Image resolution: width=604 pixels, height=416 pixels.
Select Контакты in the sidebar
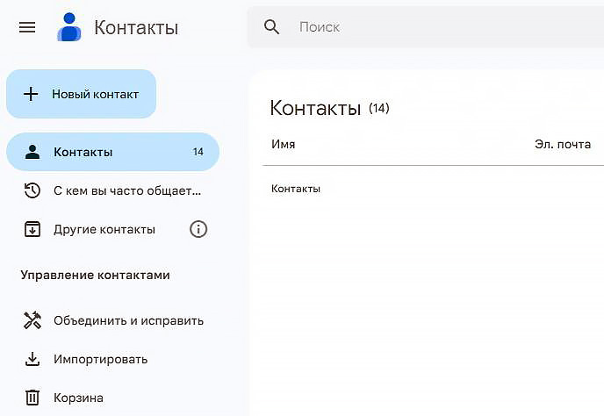(x=113, y=152)
